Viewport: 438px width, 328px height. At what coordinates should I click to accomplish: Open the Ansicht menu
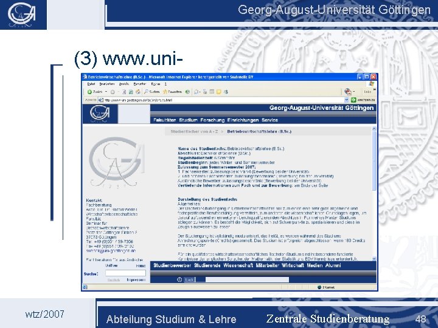tap(124, 84)
